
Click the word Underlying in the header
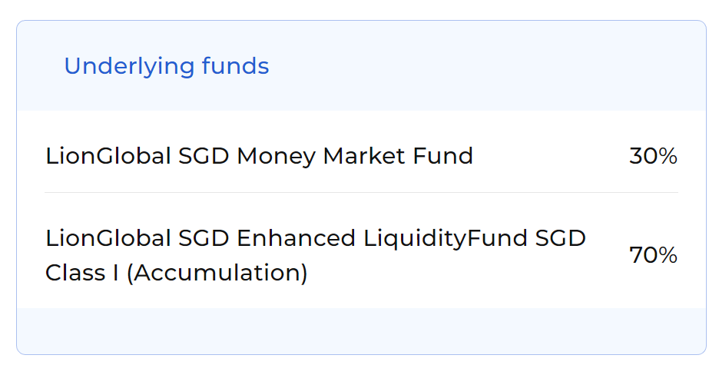[x=129, y=67]
